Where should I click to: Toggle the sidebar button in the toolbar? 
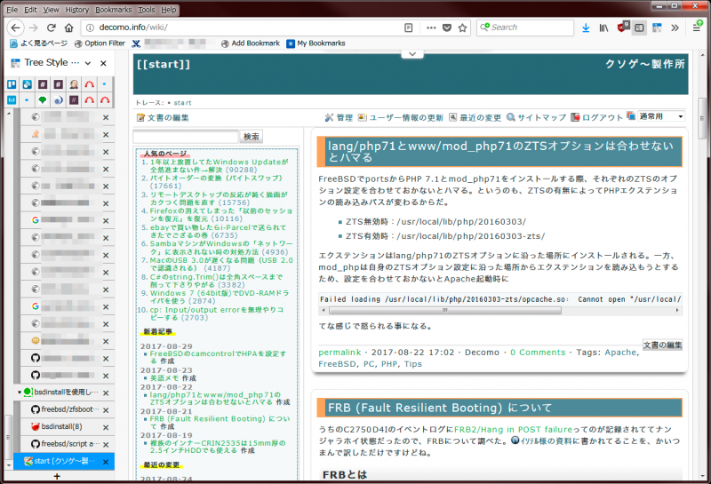click(639, 28)
